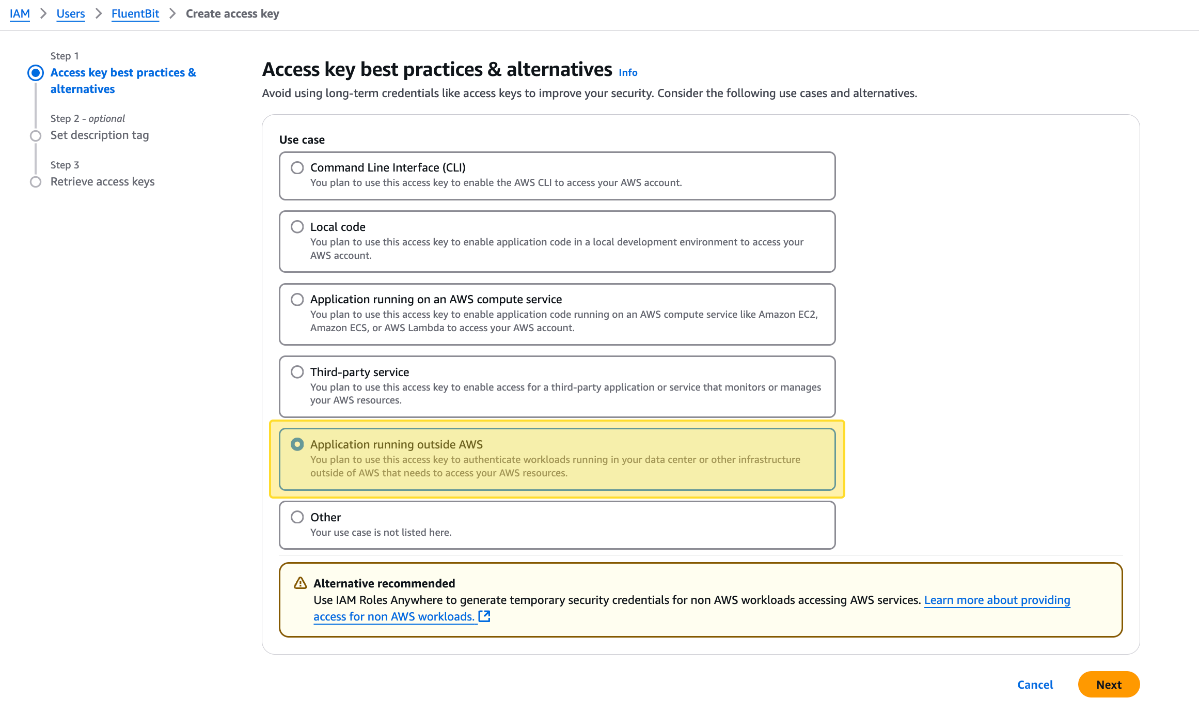Image resolution: width=1199 pixels, height=713 pixels.
Task: Click the chevron between IAM and Users
Action: point(43,14)
